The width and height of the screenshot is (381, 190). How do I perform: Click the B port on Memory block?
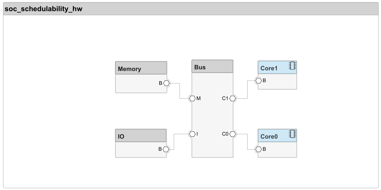(x=166, y=83)
